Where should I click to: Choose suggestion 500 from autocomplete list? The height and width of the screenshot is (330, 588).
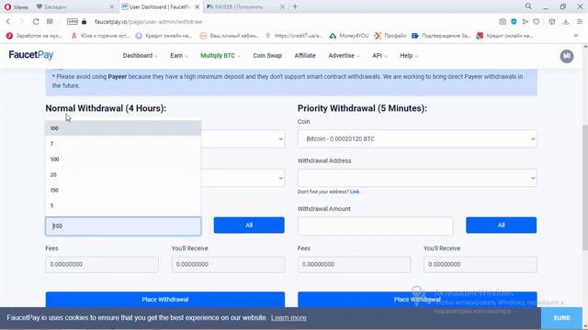click(123, 159)
